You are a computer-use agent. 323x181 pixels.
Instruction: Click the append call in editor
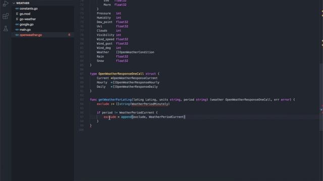(126, 117)
